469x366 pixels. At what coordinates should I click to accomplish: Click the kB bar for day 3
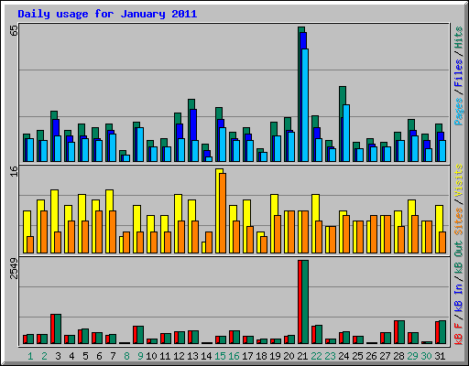point(56,328)
